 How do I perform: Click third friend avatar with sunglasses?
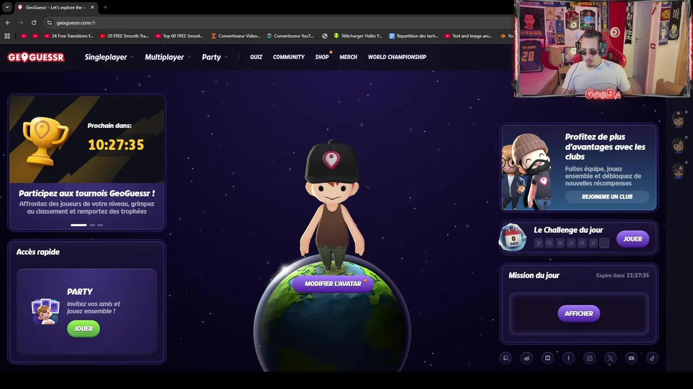coord(678,171)
